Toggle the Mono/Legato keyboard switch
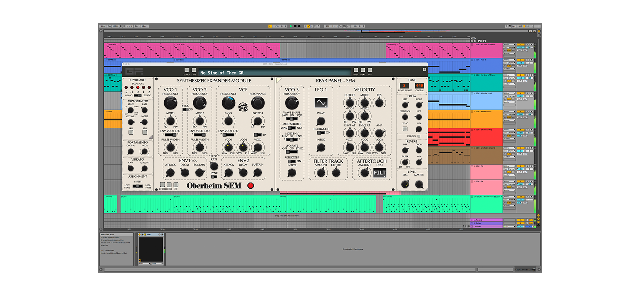640x296 pixels. click(x=138, y=95)
